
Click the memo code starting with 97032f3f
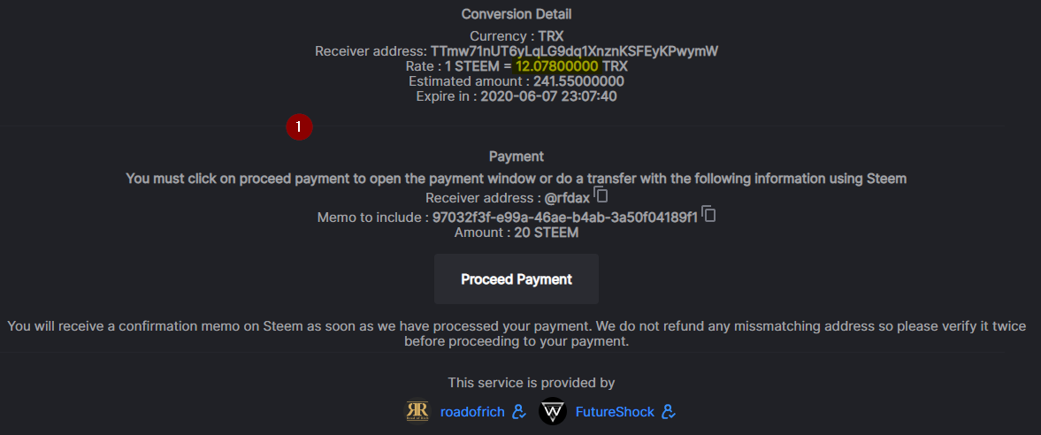pos(564,217)
